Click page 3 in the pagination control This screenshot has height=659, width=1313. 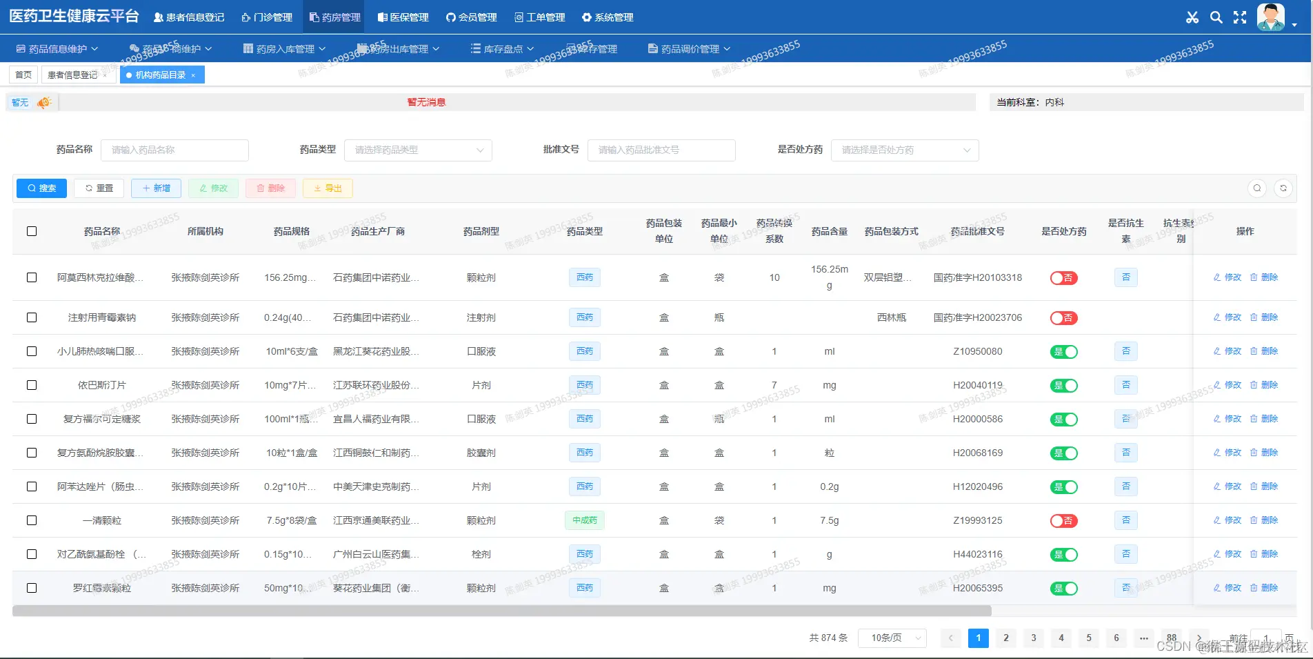coord(1033,638)
